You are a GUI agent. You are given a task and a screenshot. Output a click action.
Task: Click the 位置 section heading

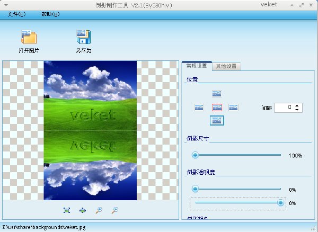pos(192,79)
